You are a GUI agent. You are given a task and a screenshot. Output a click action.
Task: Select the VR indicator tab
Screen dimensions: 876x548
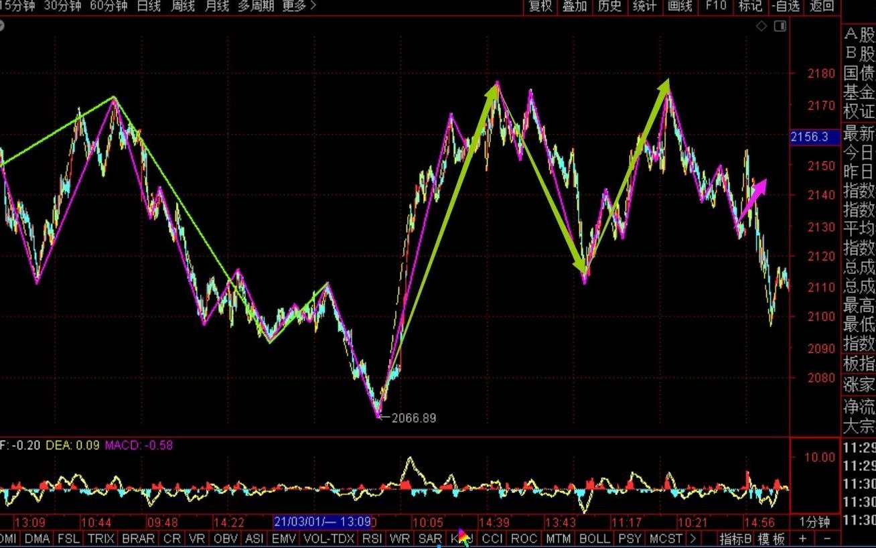197,539
